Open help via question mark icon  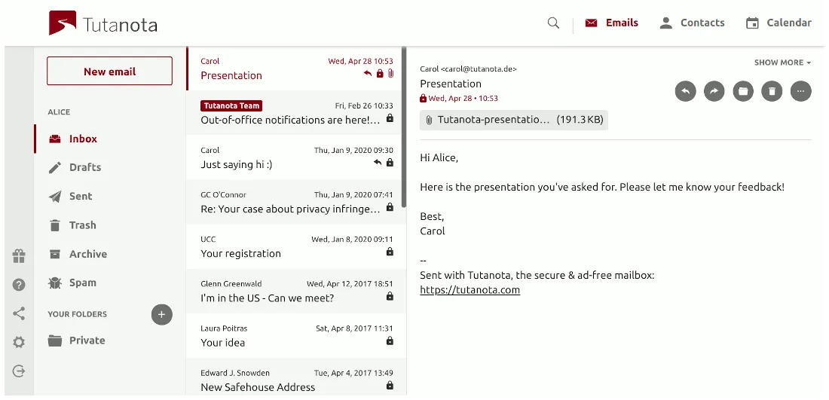(19, 285)
